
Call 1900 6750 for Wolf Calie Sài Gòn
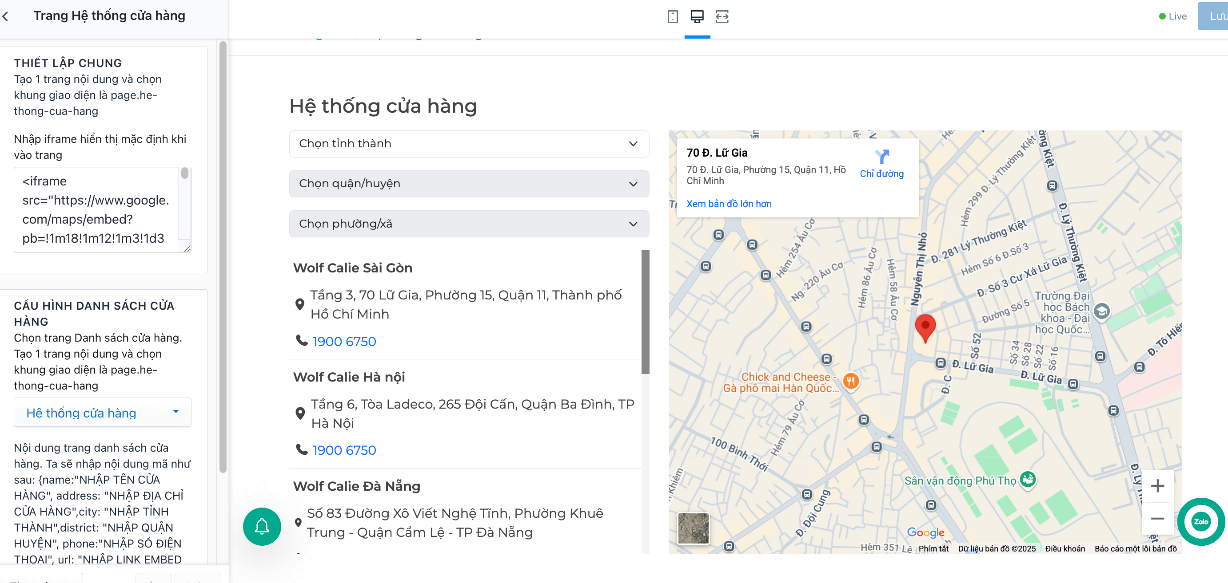(x=344, y=341)
